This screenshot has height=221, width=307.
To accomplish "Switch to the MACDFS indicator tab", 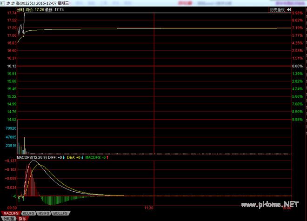I will point(11,213).
